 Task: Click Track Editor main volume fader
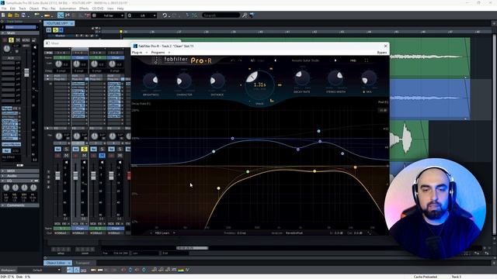tap(26, 72)
